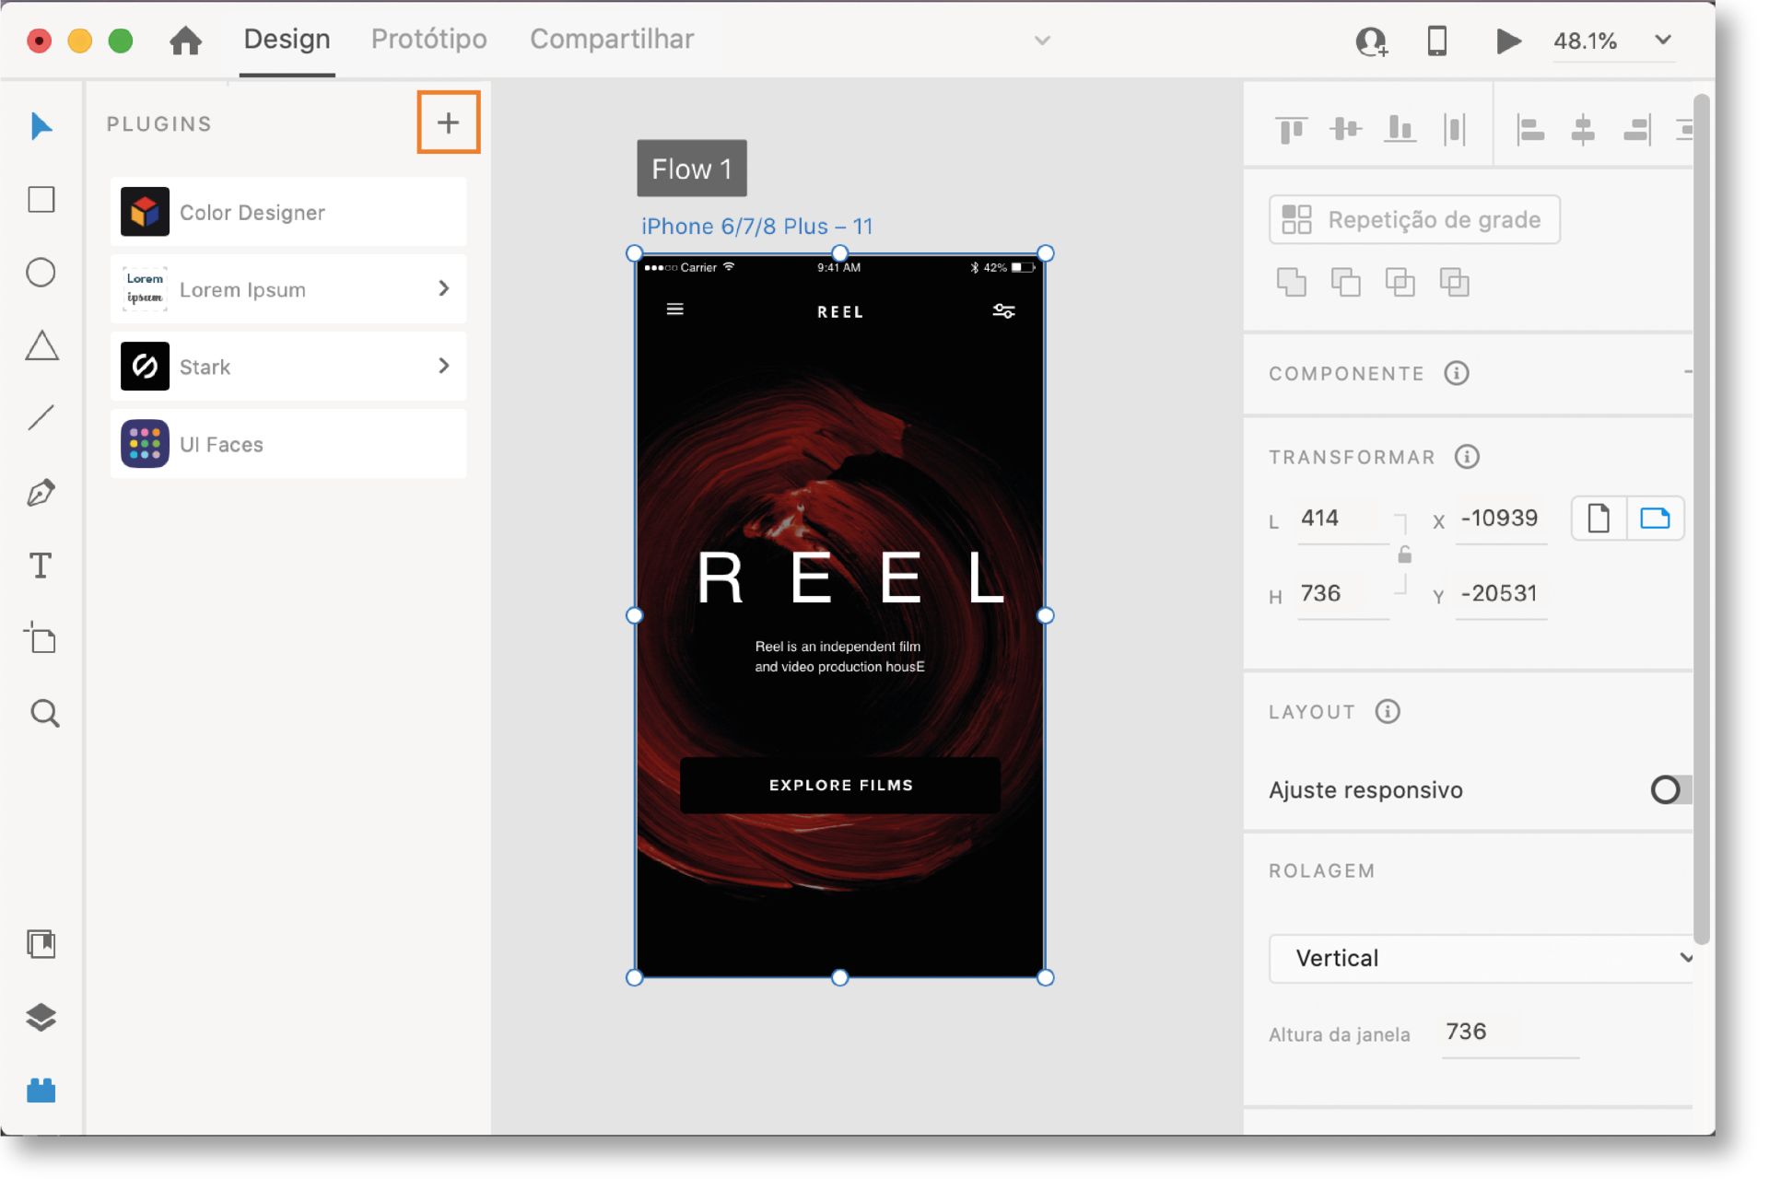Open the Compartilhar tab
Image resolution: width=1769 pixels, height=1190 pixels.
coord(611,39)
